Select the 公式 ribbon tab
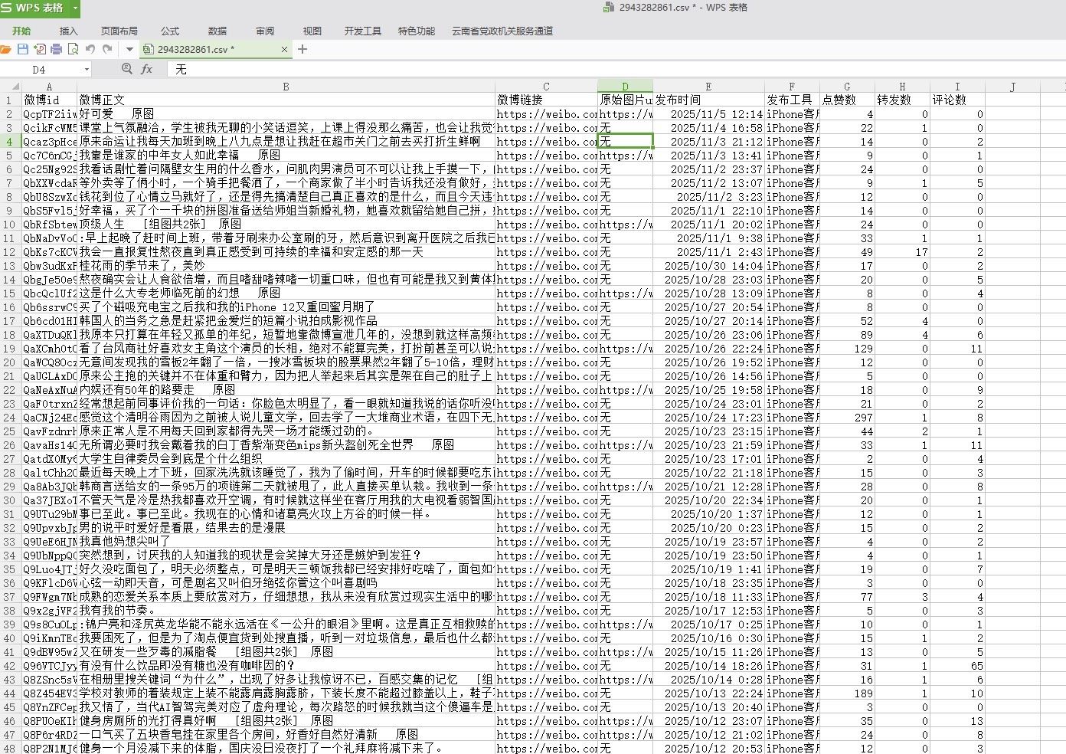The height and width of the screenshot is (754, 1066). pos(170,31)
